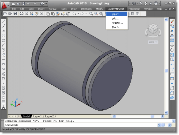179x135 pixels.
Task: Click the Cut scissors icon
Action: click(x=42, y=14)
